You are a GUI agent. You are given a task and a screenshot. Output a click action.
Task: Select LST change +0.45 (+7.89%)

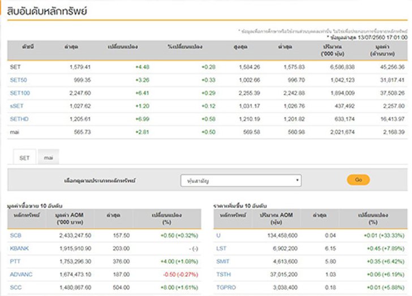[x=386, y=249]
